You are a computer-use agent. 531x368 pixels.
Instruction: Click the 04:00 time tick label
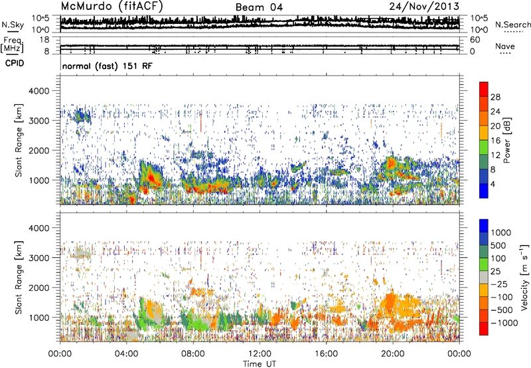[x=126, y=354]
